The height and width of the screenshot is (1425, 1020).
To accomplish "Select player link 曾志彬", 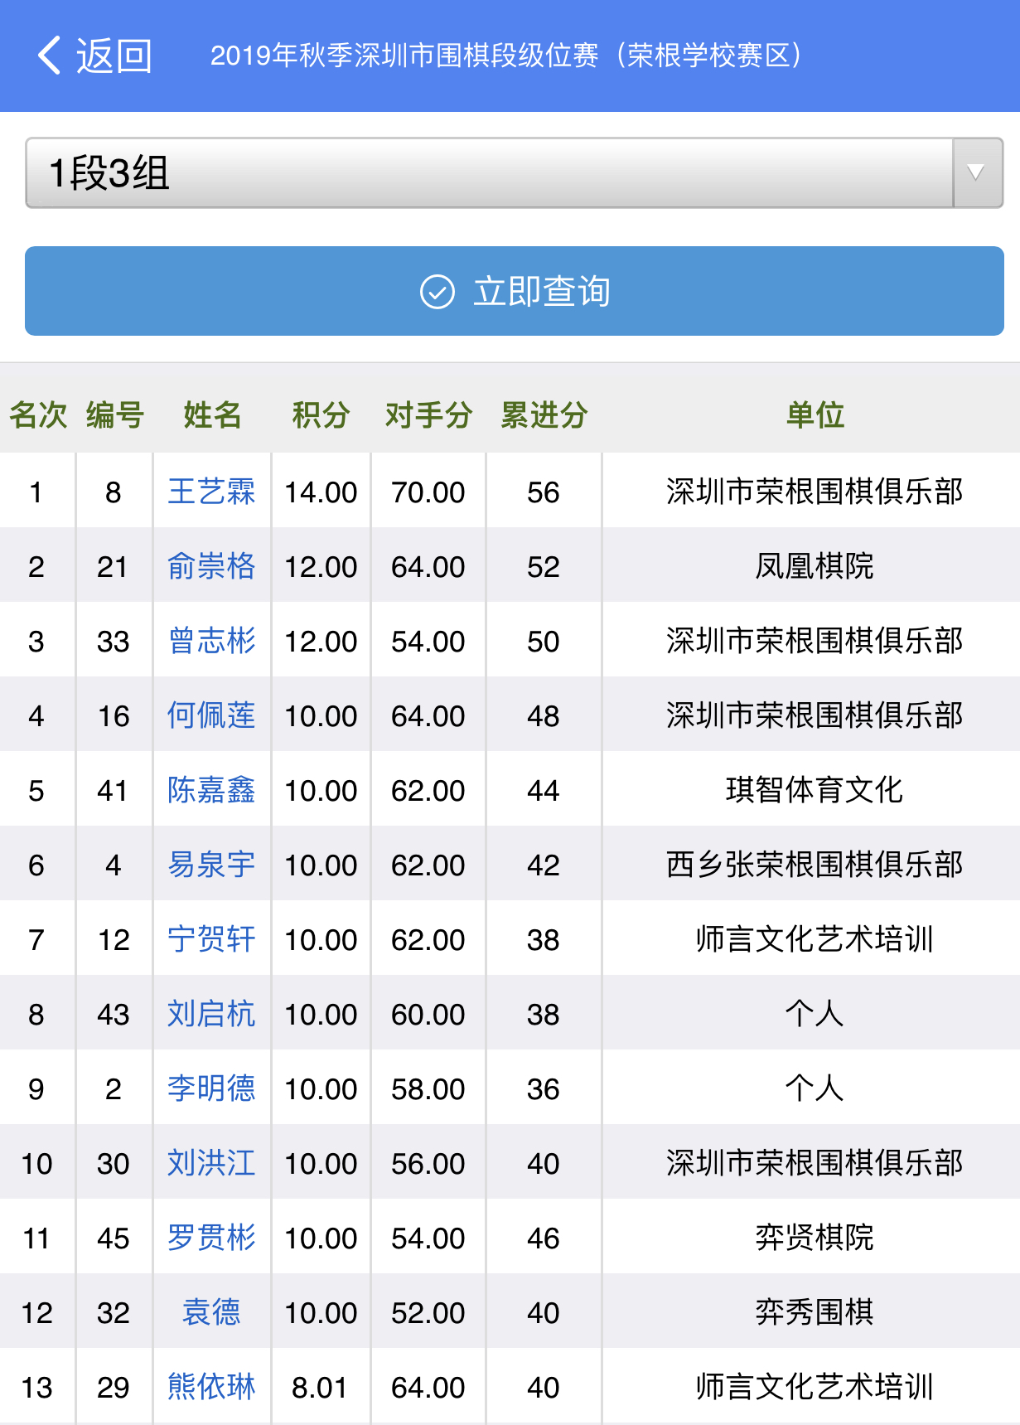I will (x=211, y=641).
